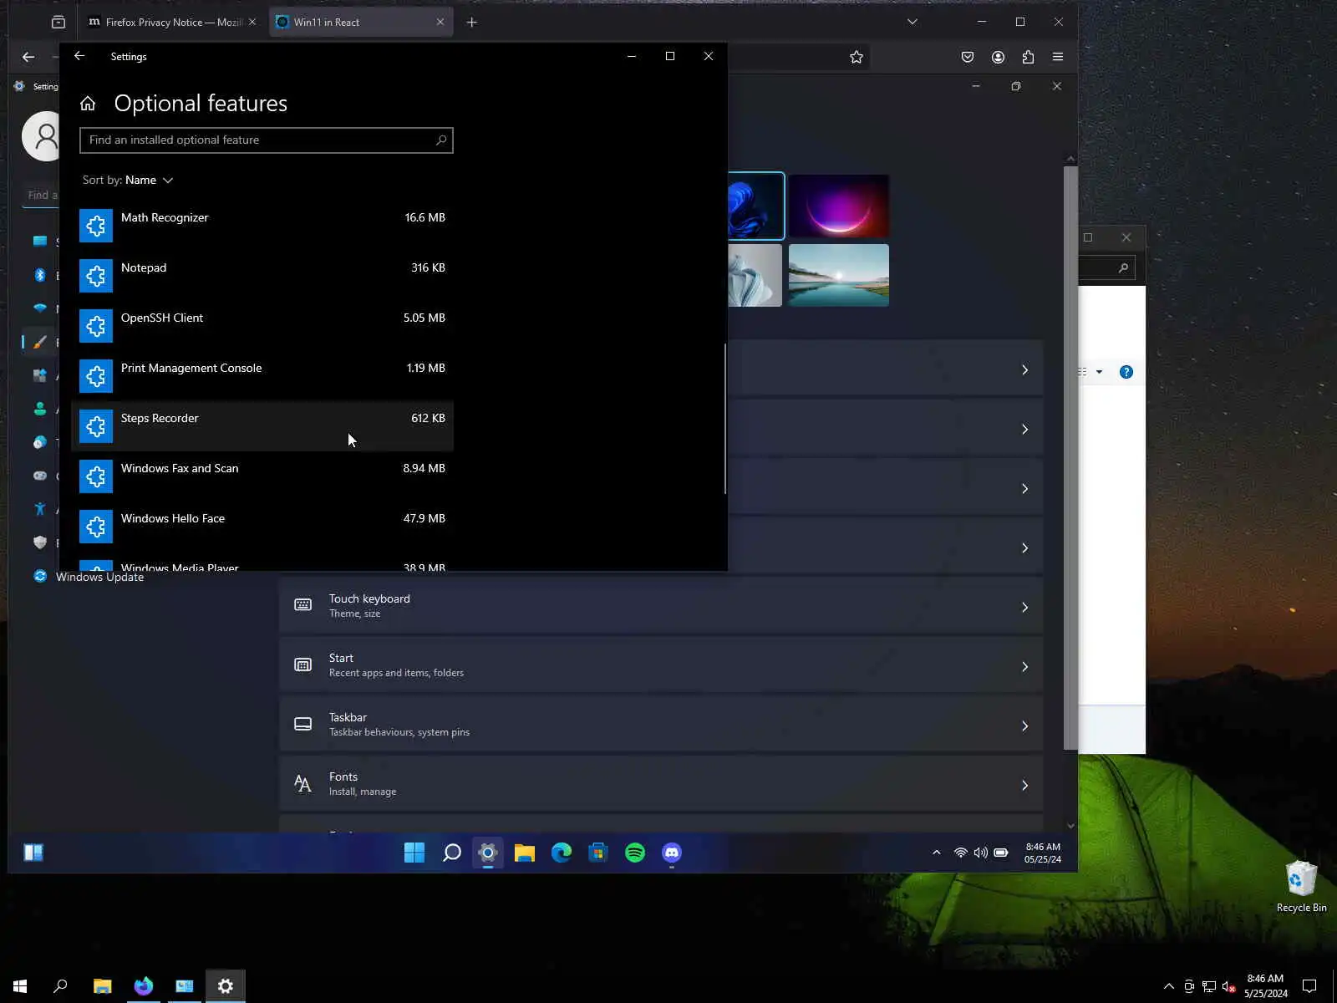Launch File Explorer from Win11 React taskbar
This screenshot has height=1003, width=1337.
pos(525,853)
